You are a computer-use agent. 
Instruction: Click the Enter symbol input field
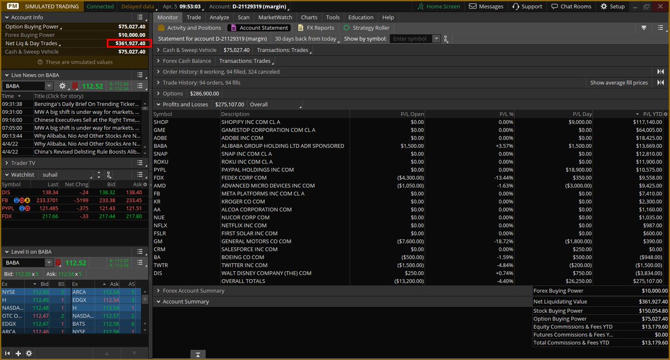411,39
